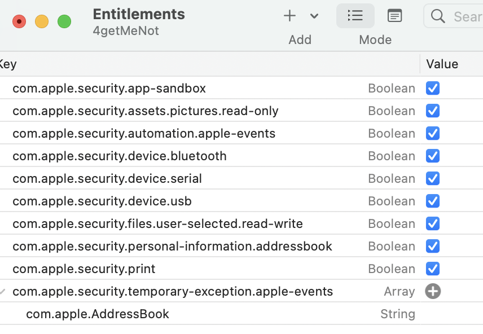Click the String type of com.apple.AddressBook
The width and height of the screenshot is (483, 334).
coord(397,314)
